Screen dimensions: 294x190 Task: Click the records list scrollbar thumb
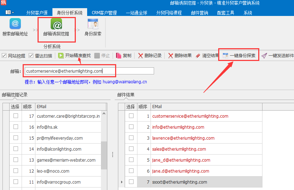104,155
